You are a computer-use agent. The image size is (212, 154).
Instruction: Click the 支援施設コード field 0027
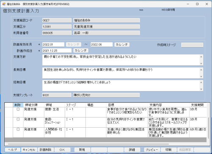click(57, 20)
